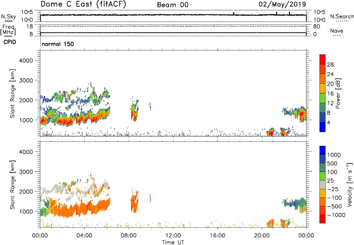Click the '28' tick on power scale
This screenshot has height=245, width=354.
[330, 65]
